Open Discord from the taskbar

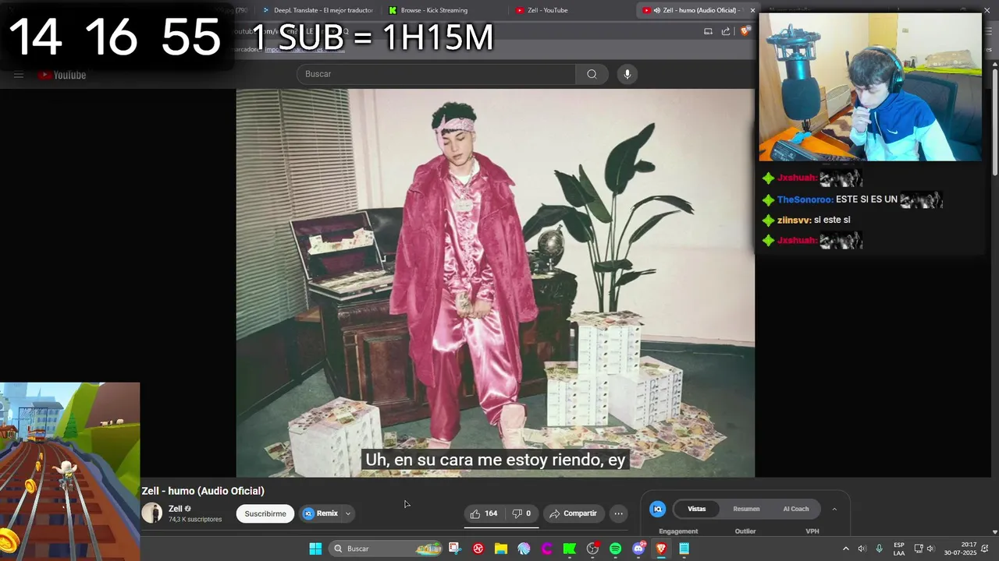tap(638, 549)
